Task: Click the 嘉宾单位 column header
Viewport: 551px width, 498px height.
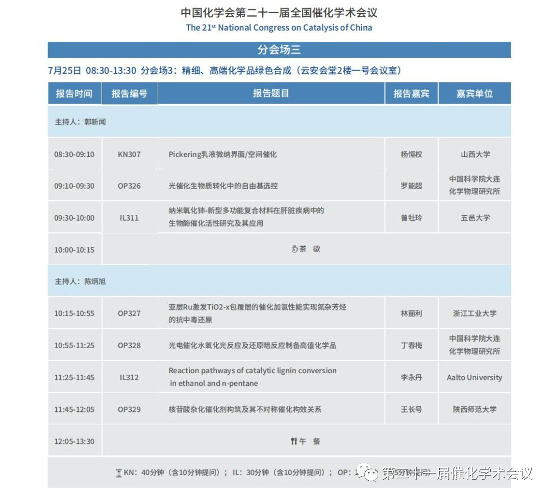Action: (474, 93)
